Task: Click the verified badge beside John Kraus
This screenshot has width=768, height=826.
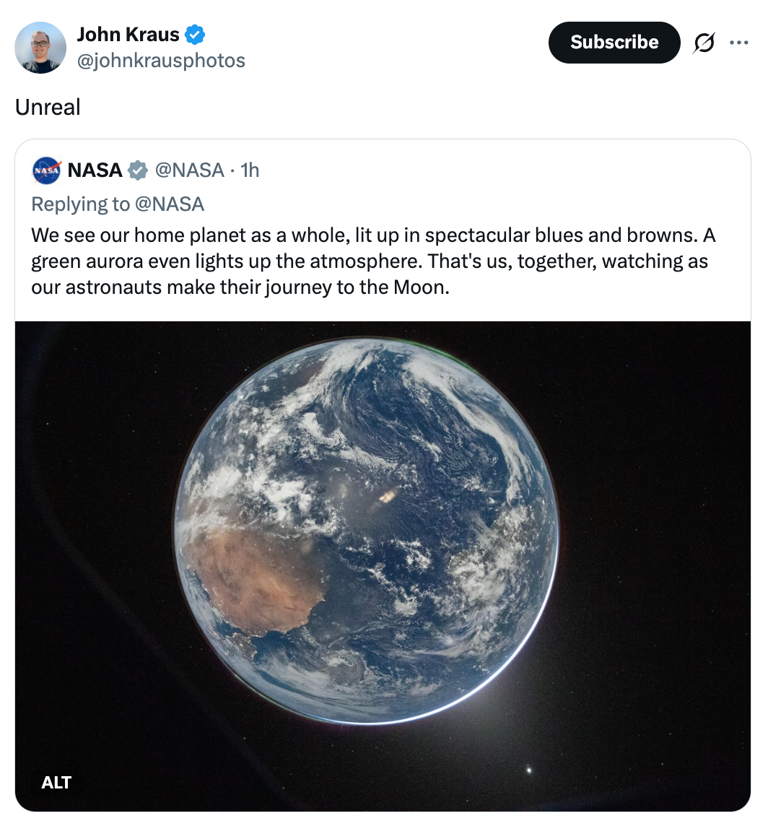Action: click(x=194, y=34)
